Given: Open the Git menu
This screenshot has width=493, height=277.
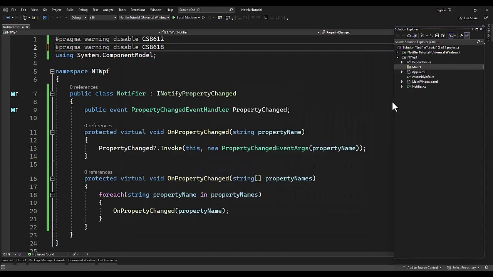Looking at the screenshot, I should (45, 10).
